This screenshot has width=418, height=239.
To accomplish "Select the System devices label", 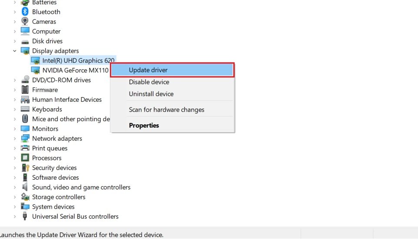I will (x=53, y=207).
